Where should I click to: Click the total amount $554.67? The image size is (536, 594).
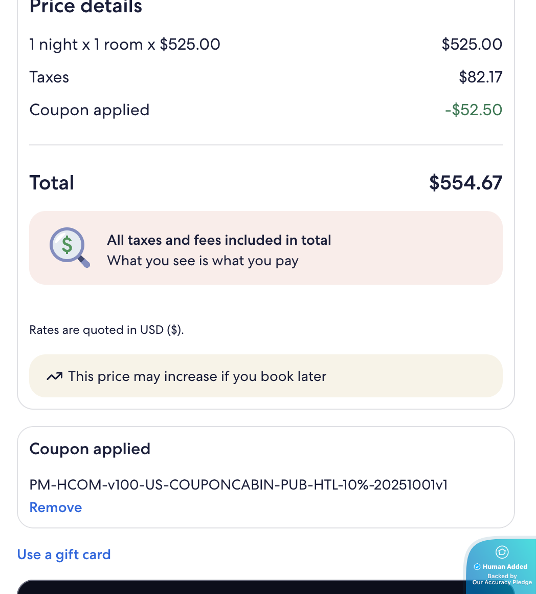tap(465, 183)
